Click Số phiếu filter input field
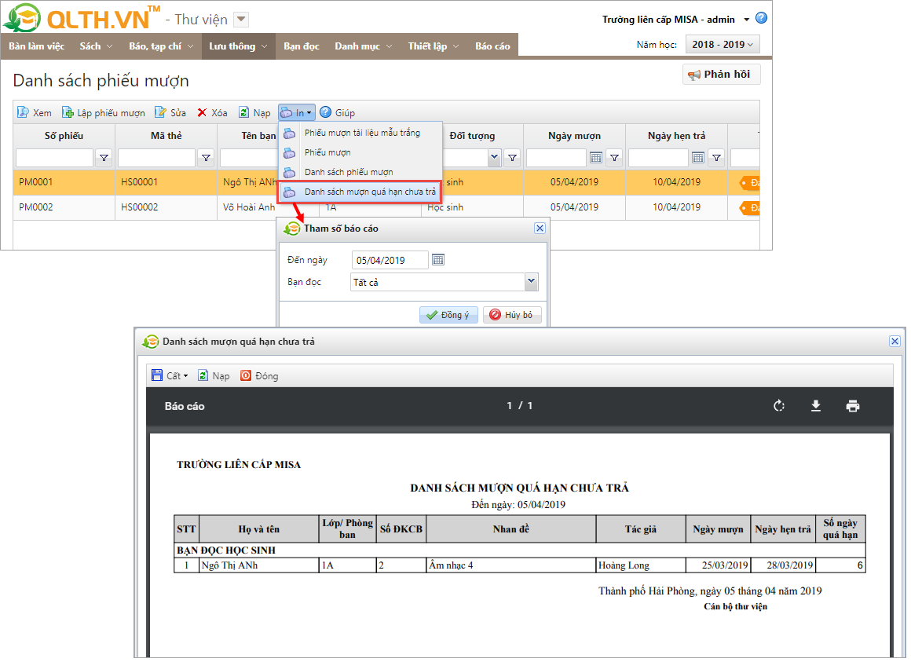This screenshot has height=662, width=911. point(55,157)
